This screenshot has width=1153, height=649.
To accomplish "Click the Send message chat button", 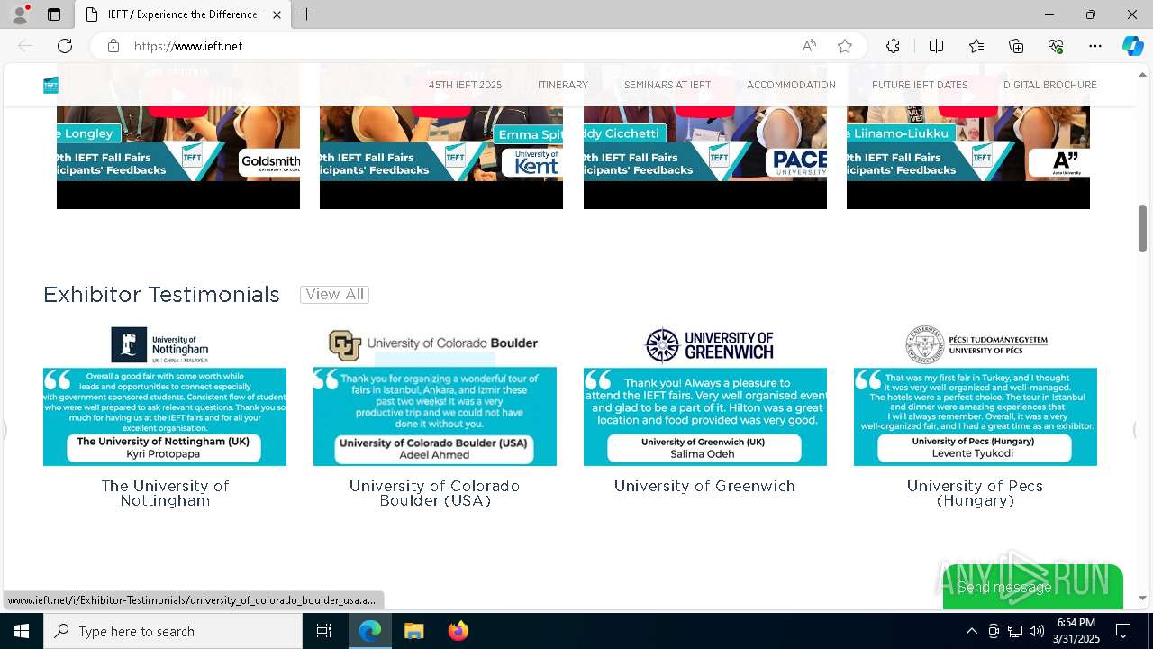I will point(1032,587).
